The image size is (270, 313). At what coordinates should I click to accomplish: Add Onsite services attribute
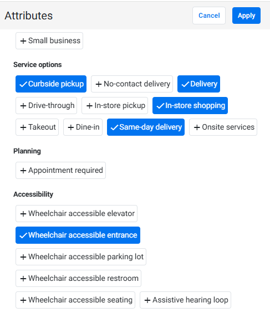223,127
